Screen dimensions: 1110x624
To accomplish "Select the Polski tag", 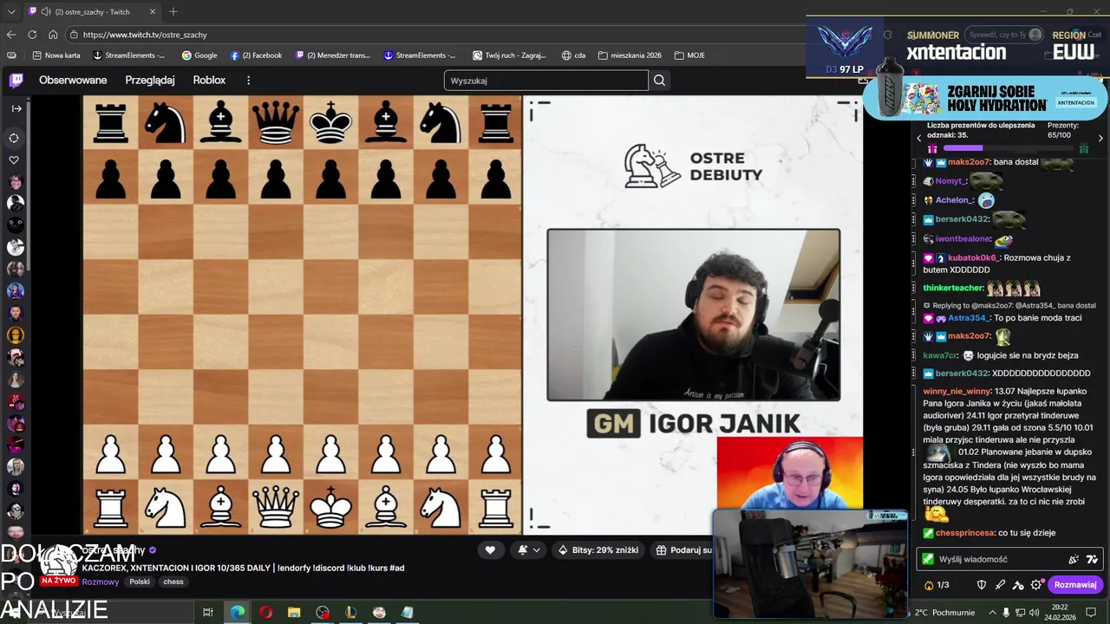I will click(140, 582).
